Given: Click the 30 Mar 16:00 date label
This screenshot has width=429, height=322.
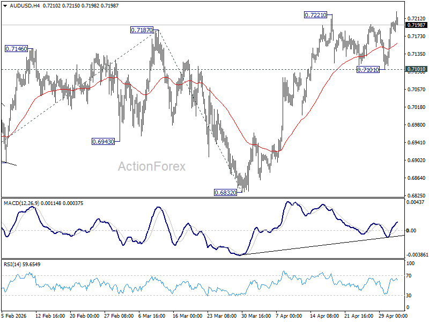Looking at the screenshot, I should tap(256, 316).
